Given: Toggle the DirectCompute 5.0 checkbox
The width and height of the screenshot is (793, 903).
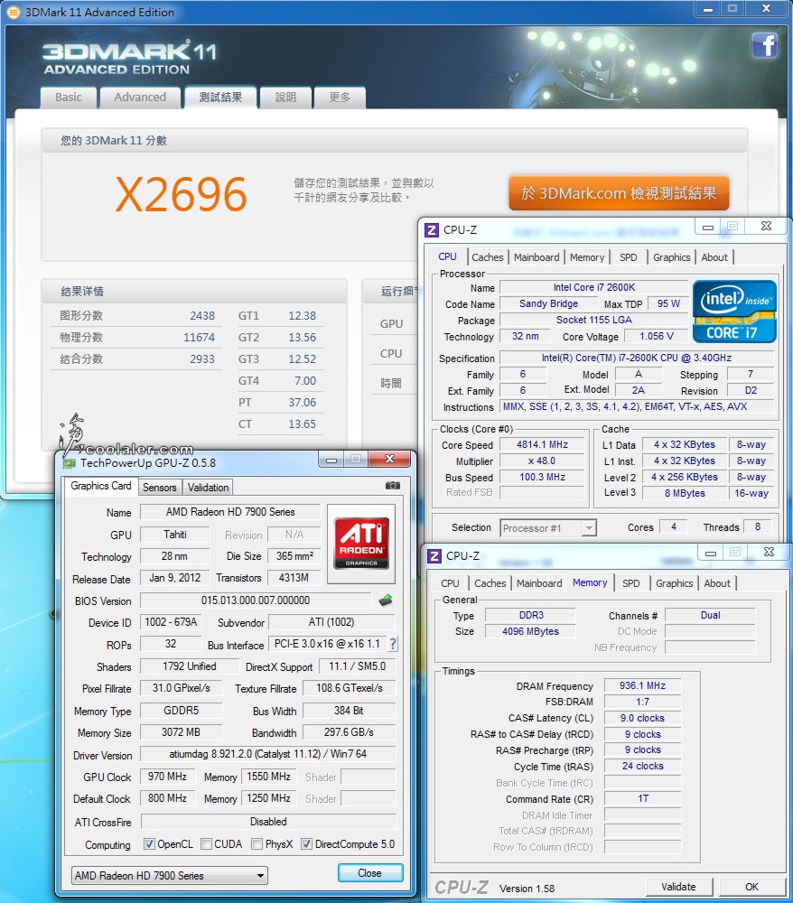Looking at the screenshot, I should (x=307, y=843).
